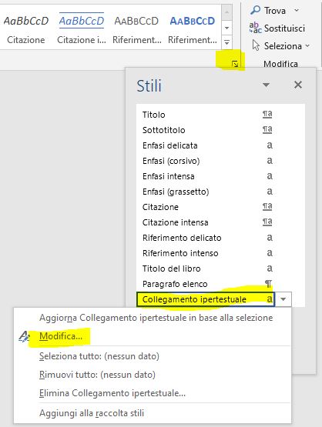The width and height of the screenshot is (322, 427).
Task: Click linked style icon beside Sottotitolo
Action: click(267, 129)
